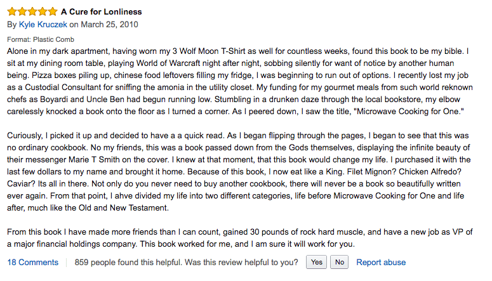Click the first gold rating star
The image size is (492, 281).
coord(12,11)
